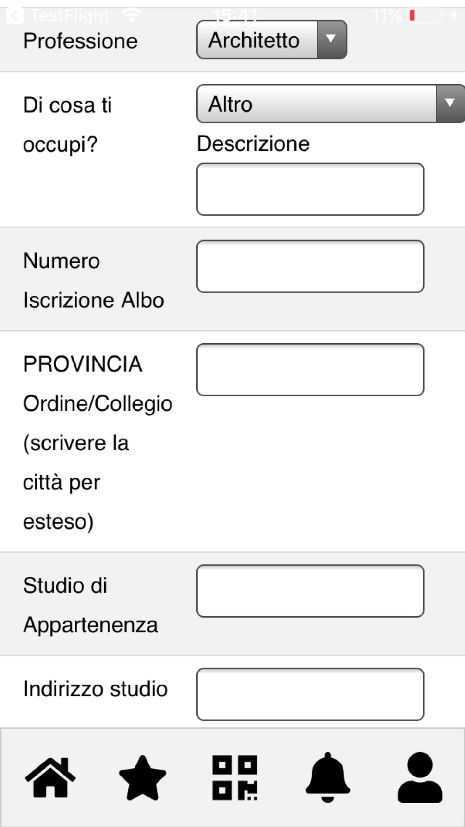Click the Altro combo box
Screen dimensions: 465x827
click(x=316, y=104)
